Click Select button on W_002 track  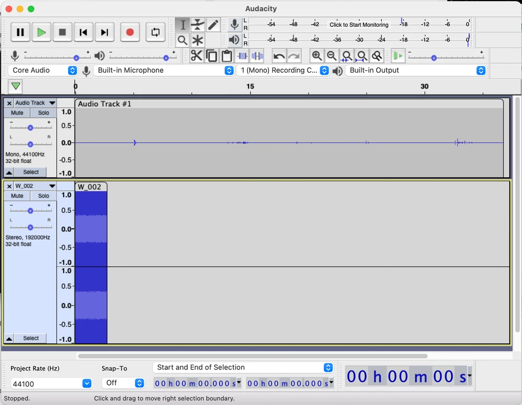pos(31,339)
